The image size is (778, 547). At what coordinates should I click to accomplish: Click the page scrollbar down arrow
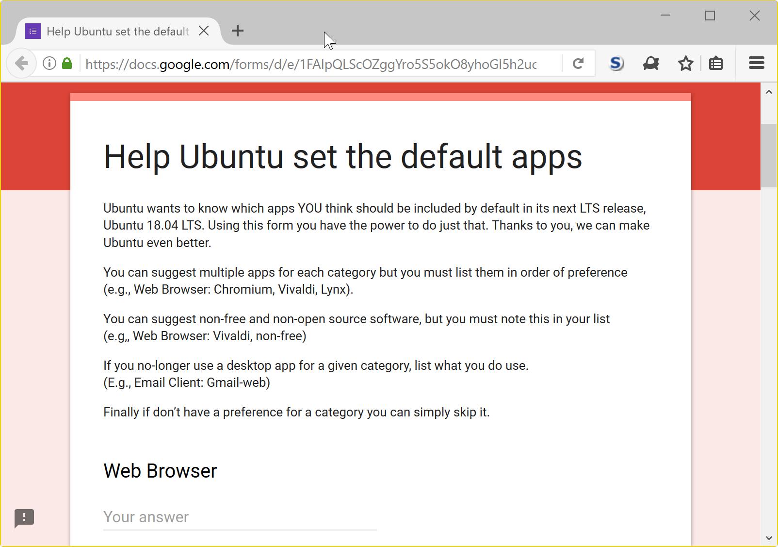click(x=769, y=538)
